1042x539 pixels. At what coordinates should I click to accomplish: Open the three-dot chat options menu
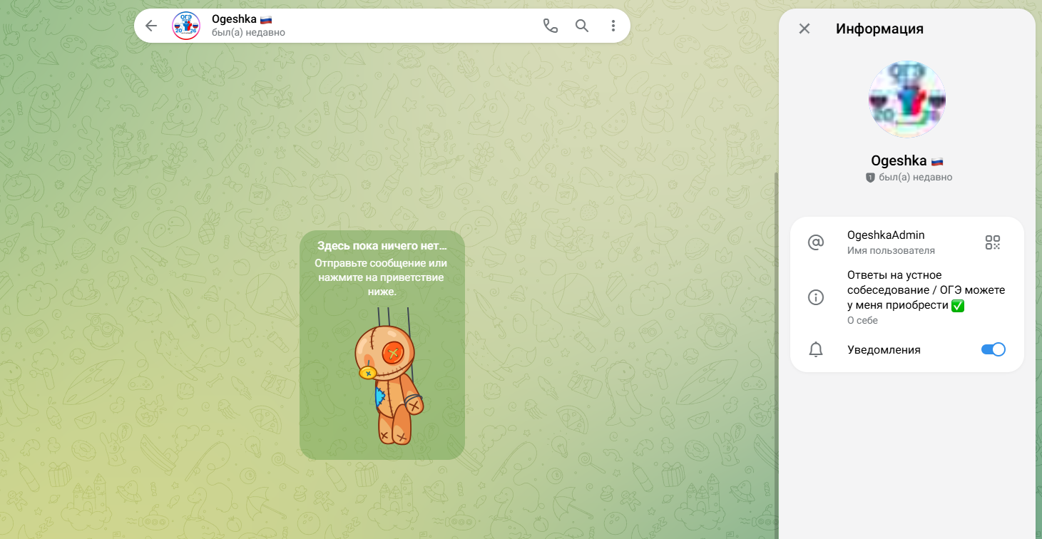[x=613, y=26]
